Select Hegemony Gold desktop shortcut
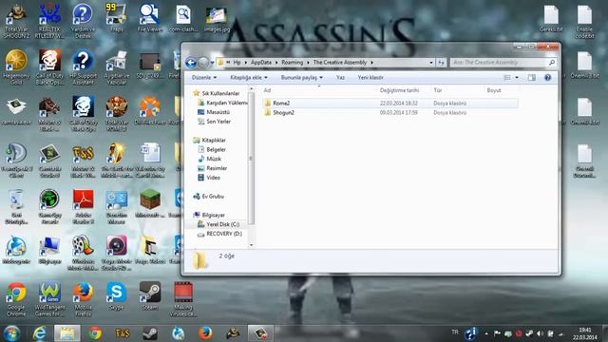 pos(16,67)
